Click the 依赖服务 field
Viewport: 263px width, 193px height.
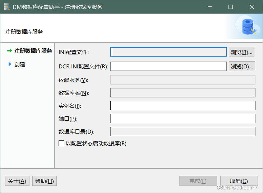coord(183,80)
